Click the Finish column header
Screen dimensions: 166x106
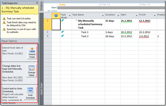tap(147, 15)
